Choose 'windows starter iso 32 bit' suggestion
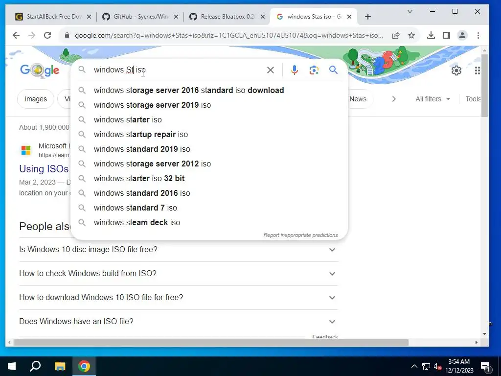 (209, 179)
